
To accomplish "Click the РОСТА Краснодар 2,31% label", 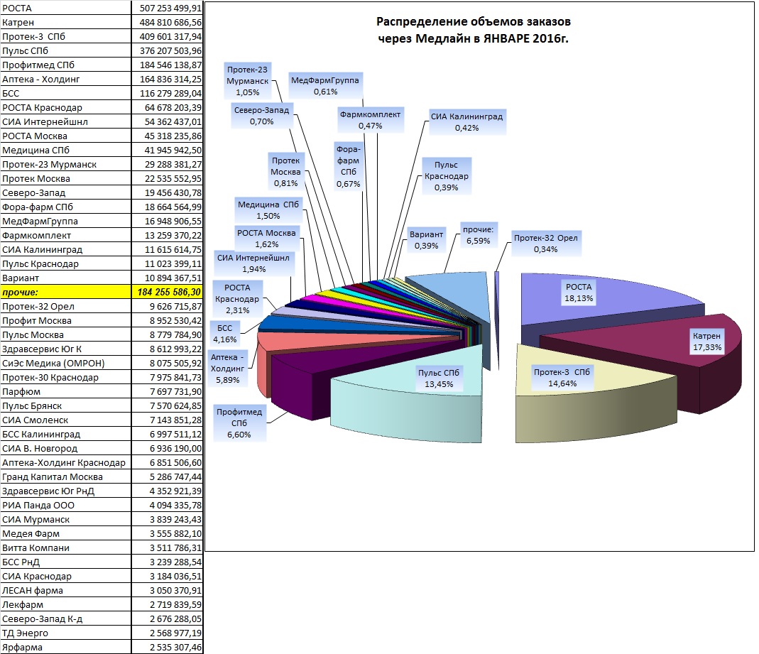I will click(237, 299).
